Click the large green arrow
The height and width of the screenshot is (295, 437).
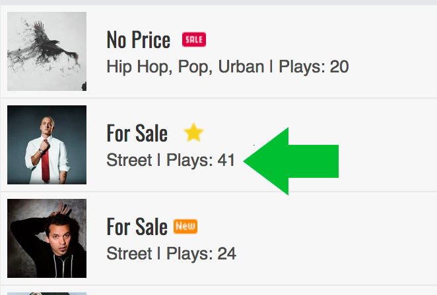pos(293,161)
